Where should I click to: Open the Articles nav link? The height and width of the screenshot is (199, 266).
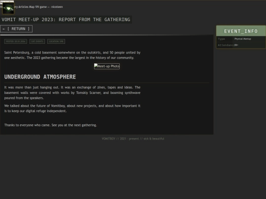[23, 7]
